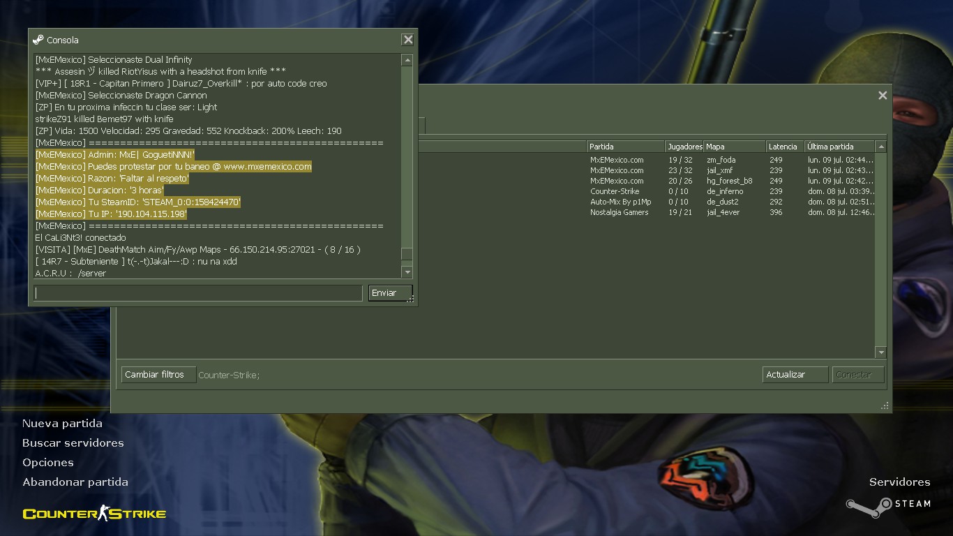Sort servers by Mapa column
Screen dimensions: 953x536
pyautogui.click(x=735, y=147)
